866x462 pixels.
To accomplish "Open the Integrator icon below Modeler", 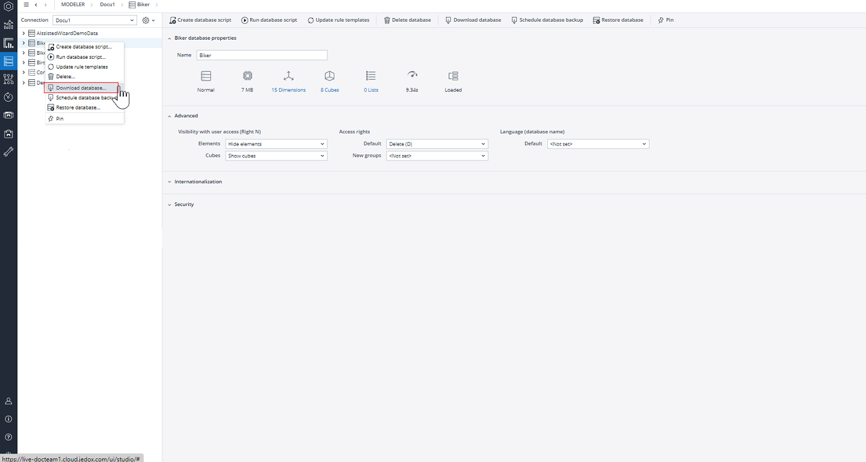I will [x=8, y=78].
